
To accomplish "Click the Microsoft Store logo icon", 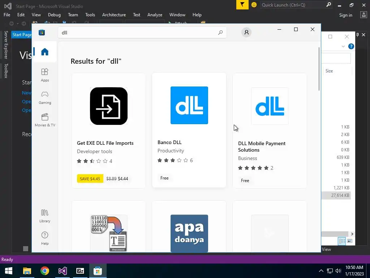I will 42,32.
